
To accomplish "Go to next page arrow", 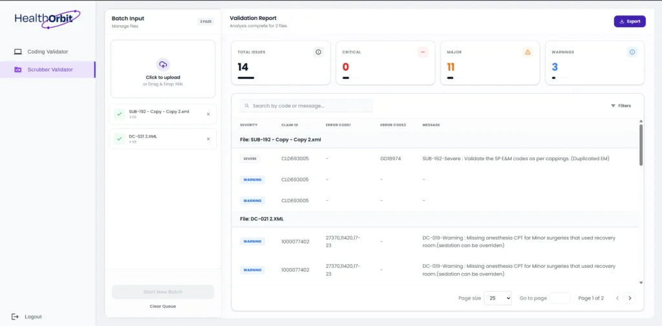I will [630, 298].
